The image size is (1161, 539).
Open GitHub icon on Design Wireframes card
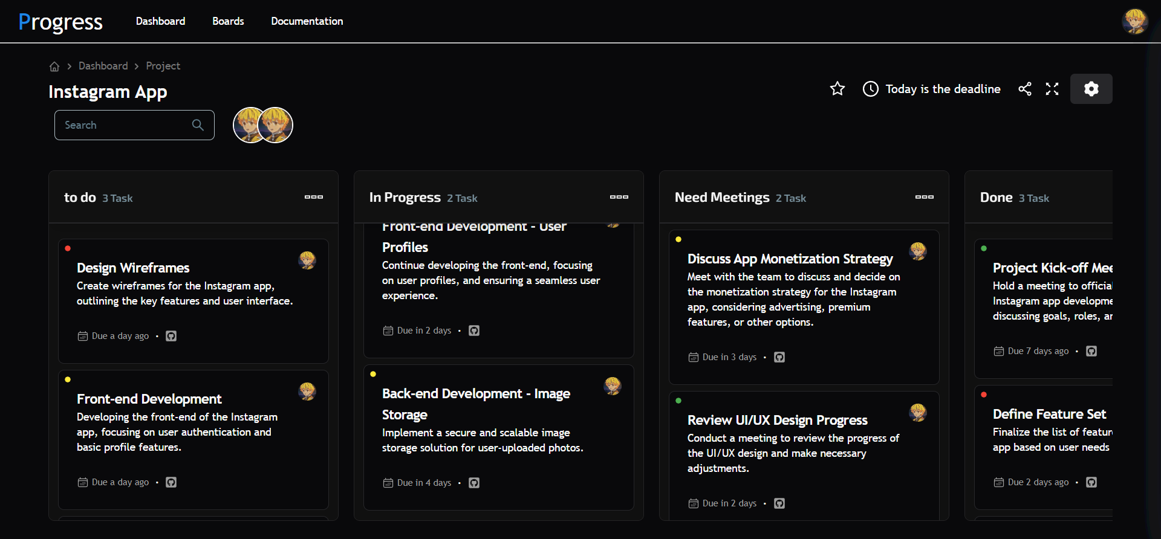coord(171,336)
